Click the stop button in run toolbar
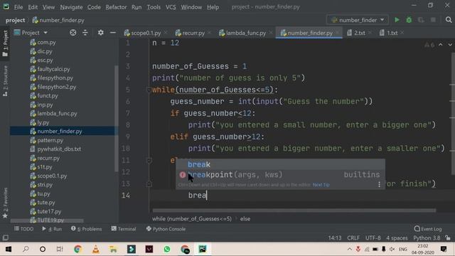 [x=433, y=20]
